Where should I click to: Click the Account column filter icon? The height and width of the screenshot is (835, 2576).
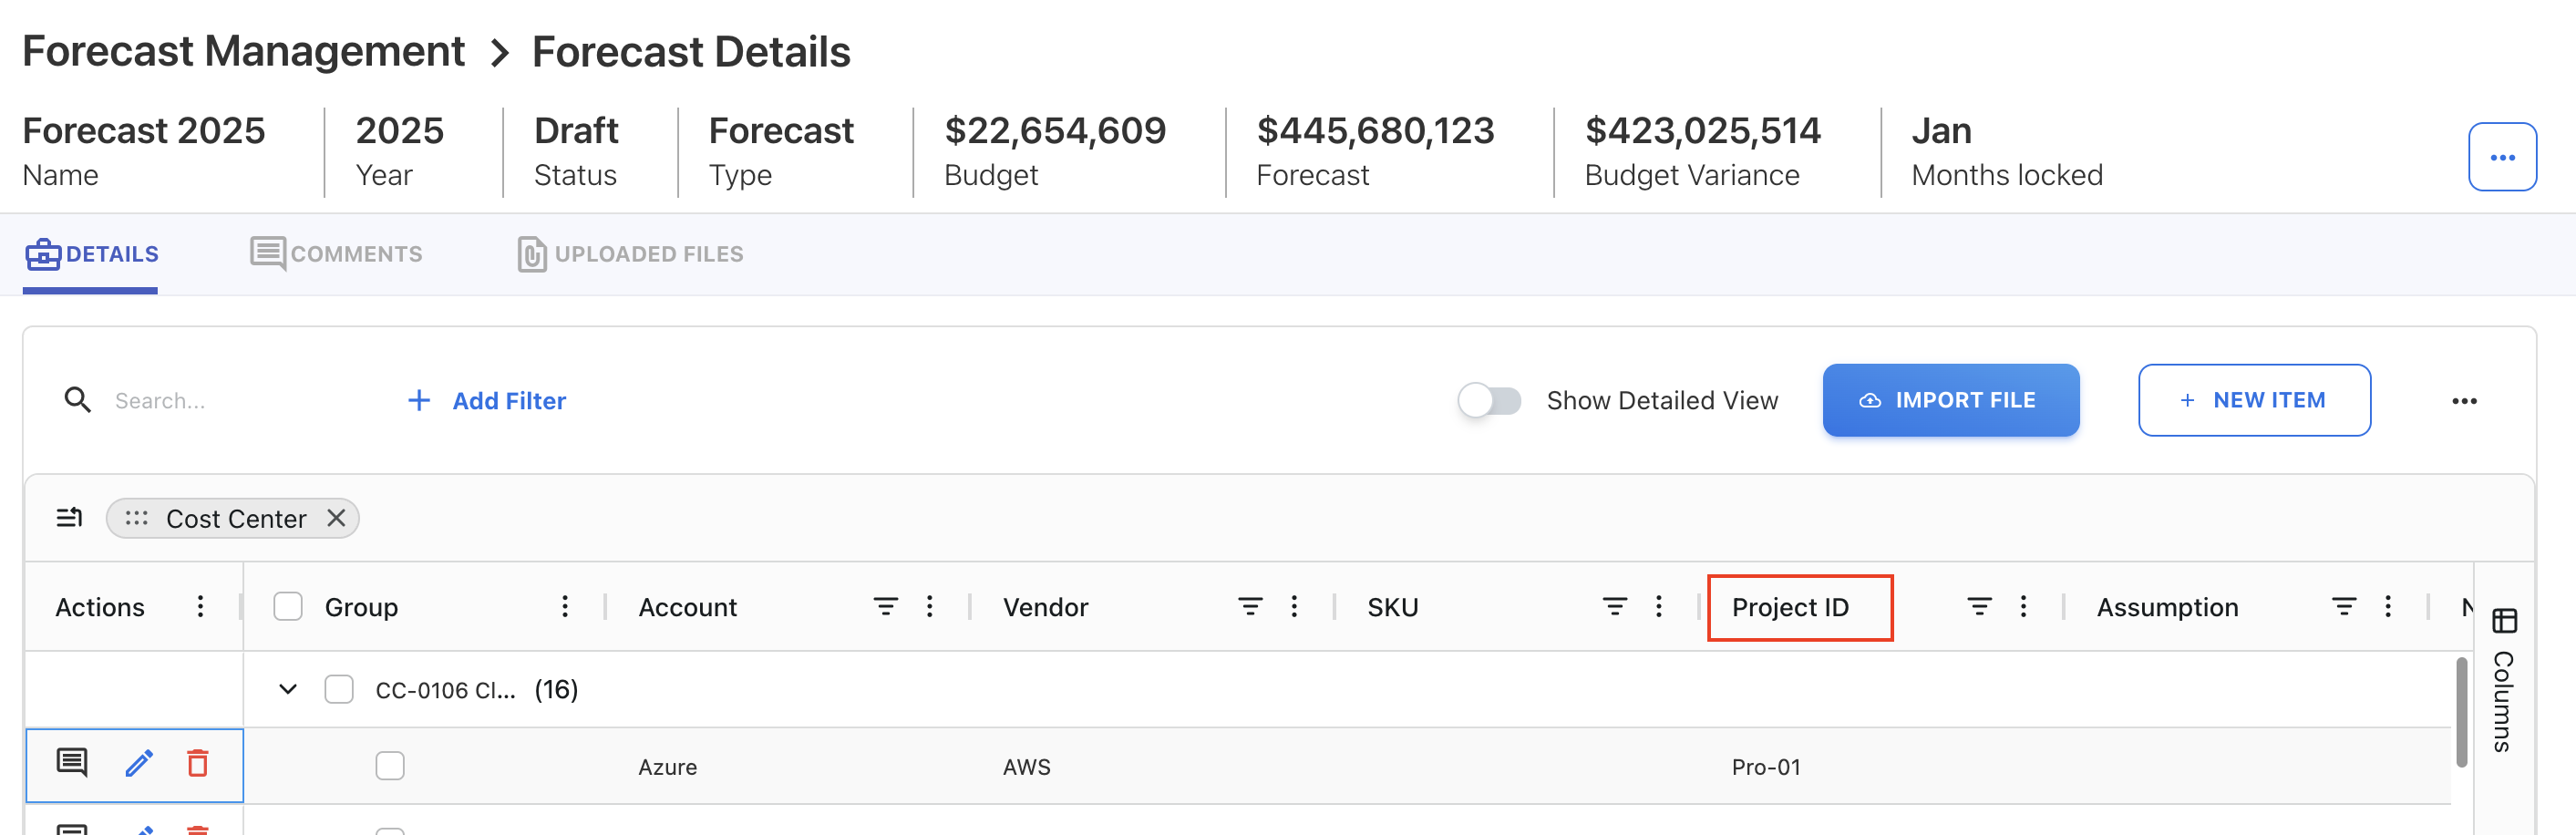point(885,606)
